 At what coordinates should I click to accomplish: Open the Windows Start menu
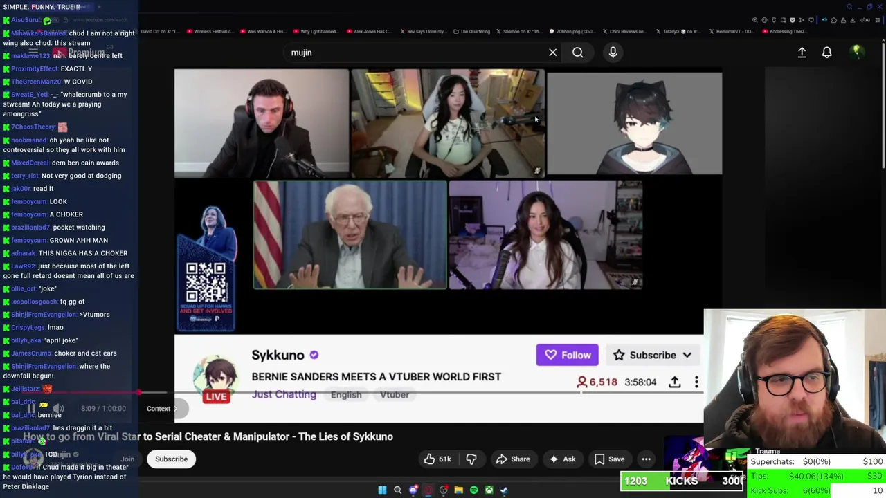pos(382,490)
